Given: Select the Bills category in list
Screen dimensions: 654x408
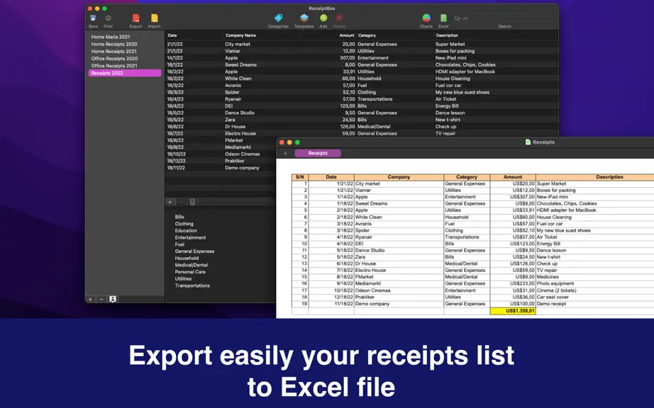Looking at the screenshot, I should (x=179, y=217).
